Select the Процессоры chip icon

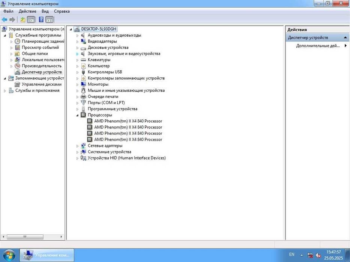83,115
